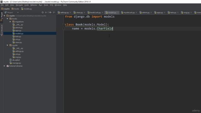Open the File menu
This screenshot has height=113, width=201.
point(2,5)
